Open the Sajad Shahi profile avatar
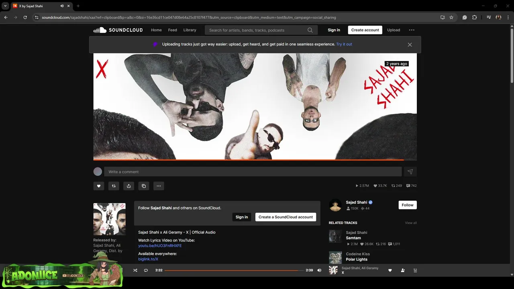 coord(335,205)
